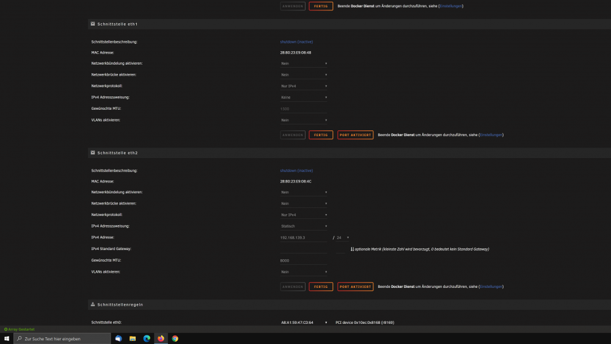Click eth1 ANWENDEN button
Image resolution: width=611 pixels, height=344 pixels.
tap(293, 135)
